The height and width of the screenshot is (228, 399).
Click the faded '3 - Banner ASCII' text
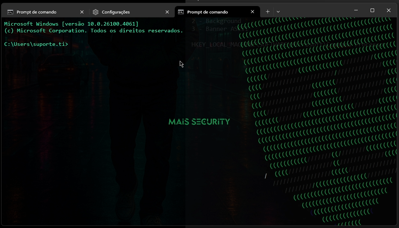point(219,29)
